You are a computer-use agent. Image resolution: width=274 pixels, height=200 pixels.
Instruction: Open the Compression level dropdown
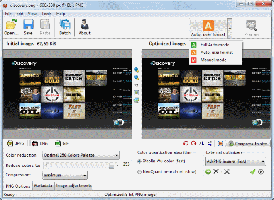(84, 175)
